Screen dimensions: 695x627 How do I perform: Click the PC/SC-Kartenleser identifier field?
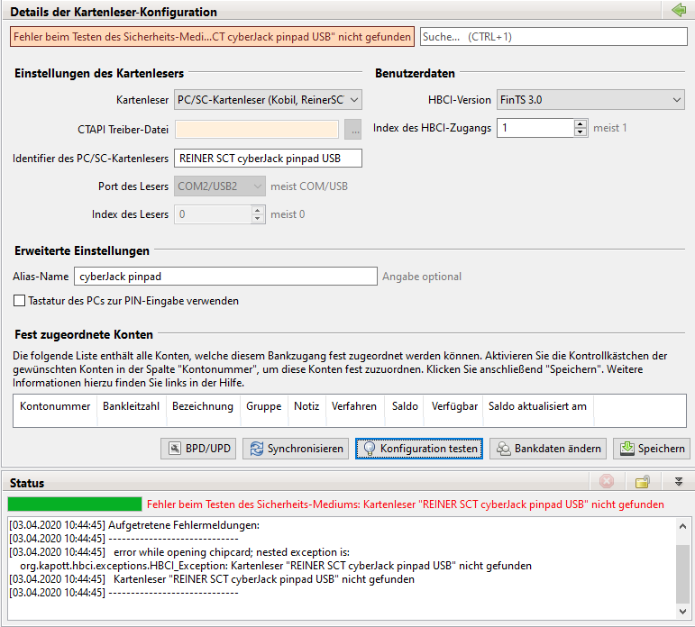(x=268, y=159)
